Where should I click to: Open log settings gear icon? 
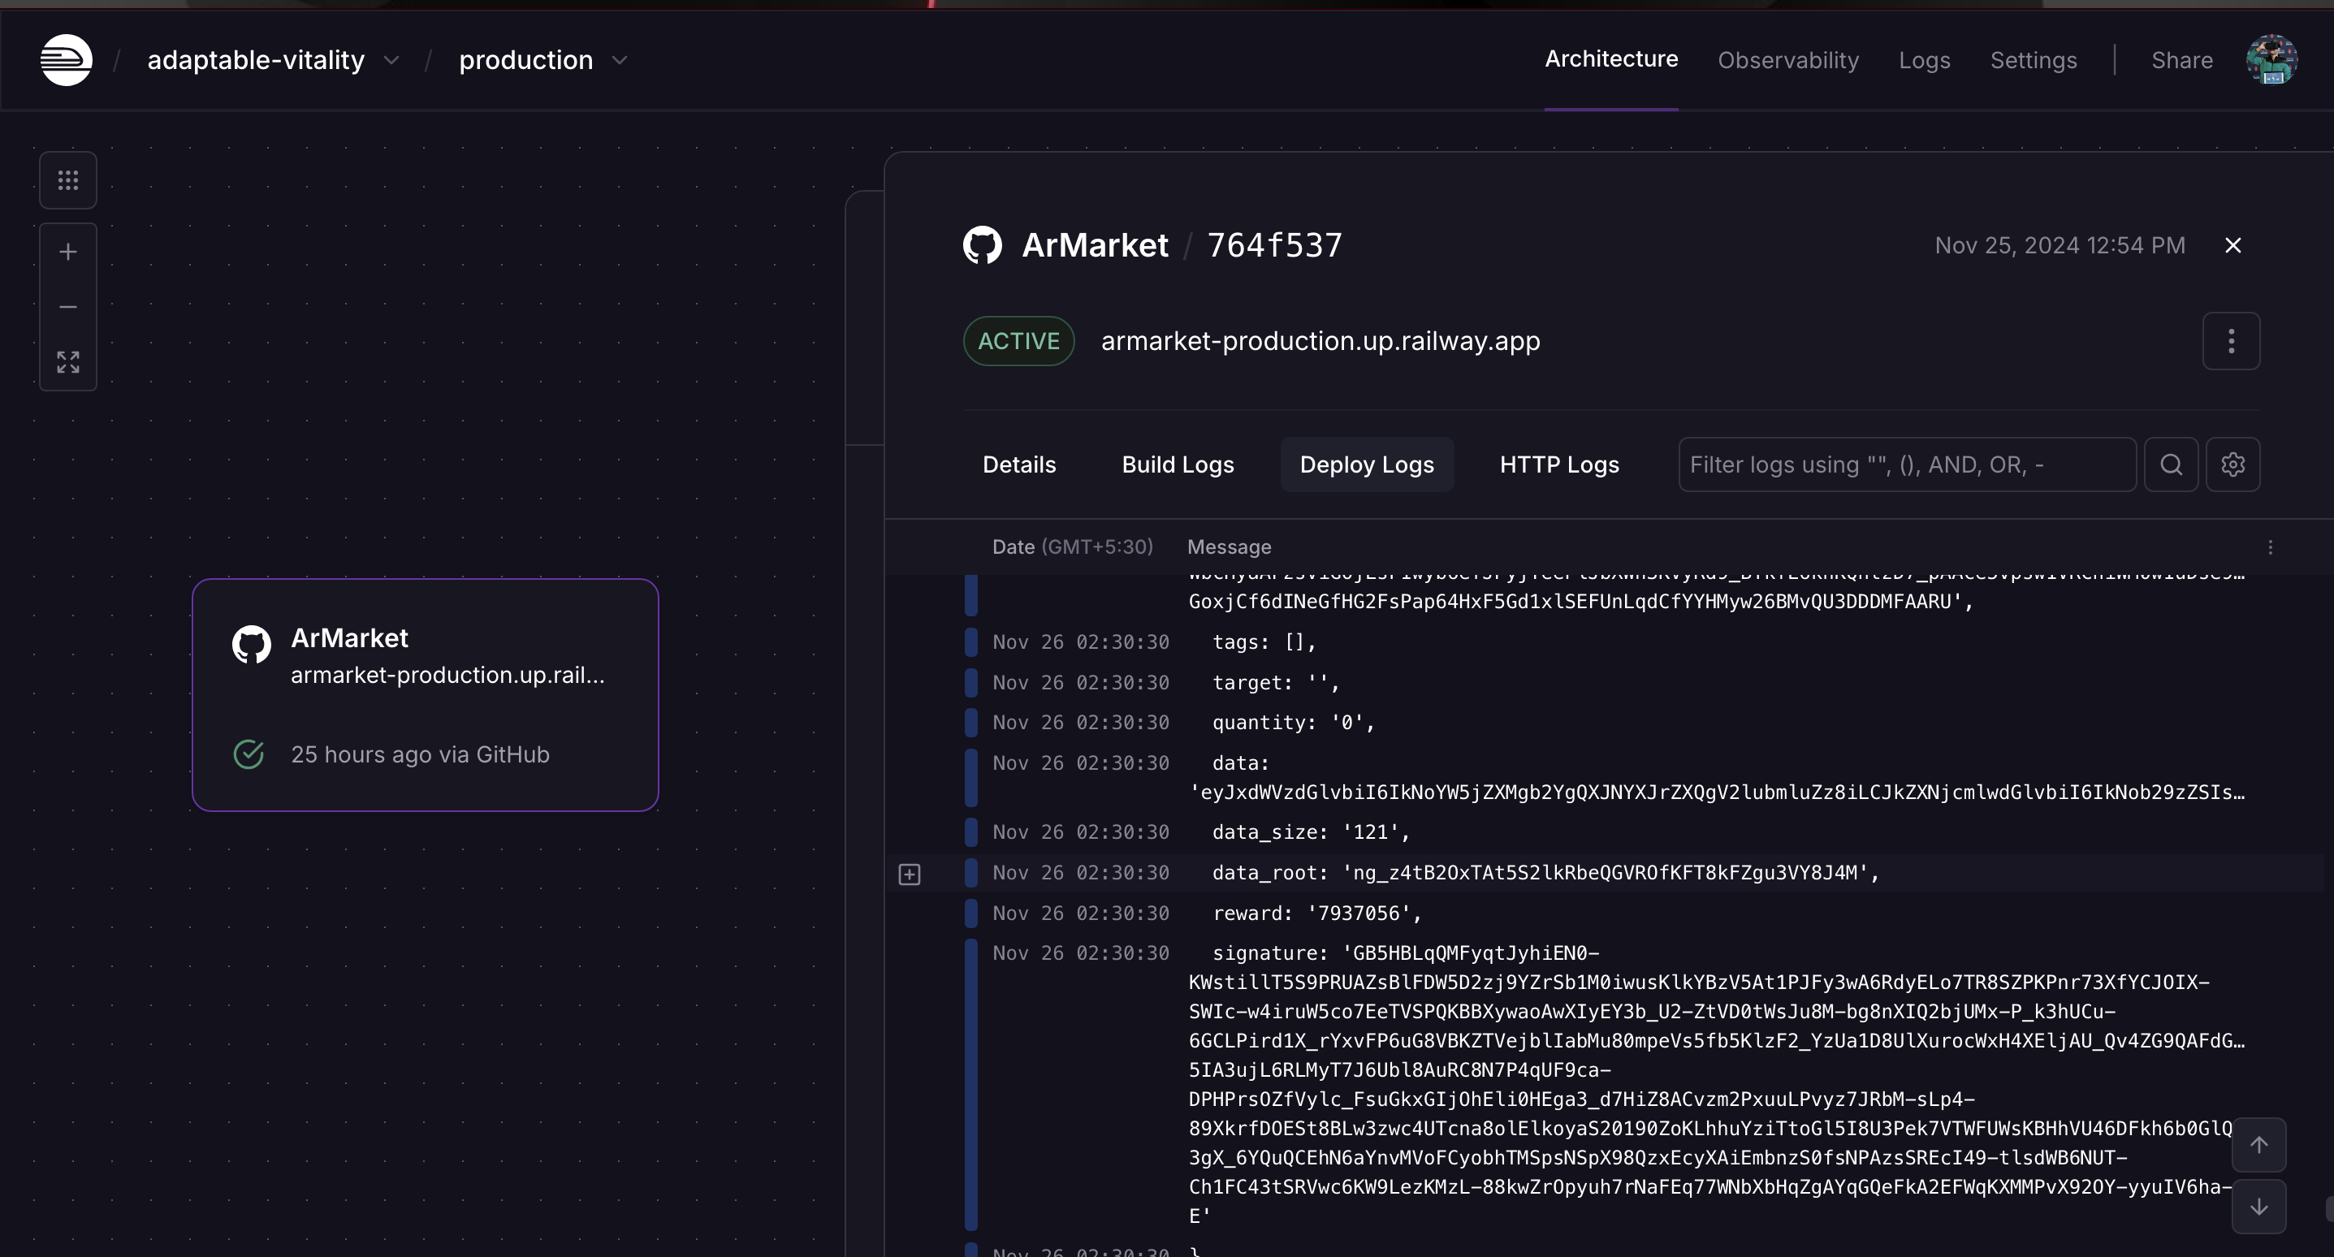click(x=2232, y=465)
